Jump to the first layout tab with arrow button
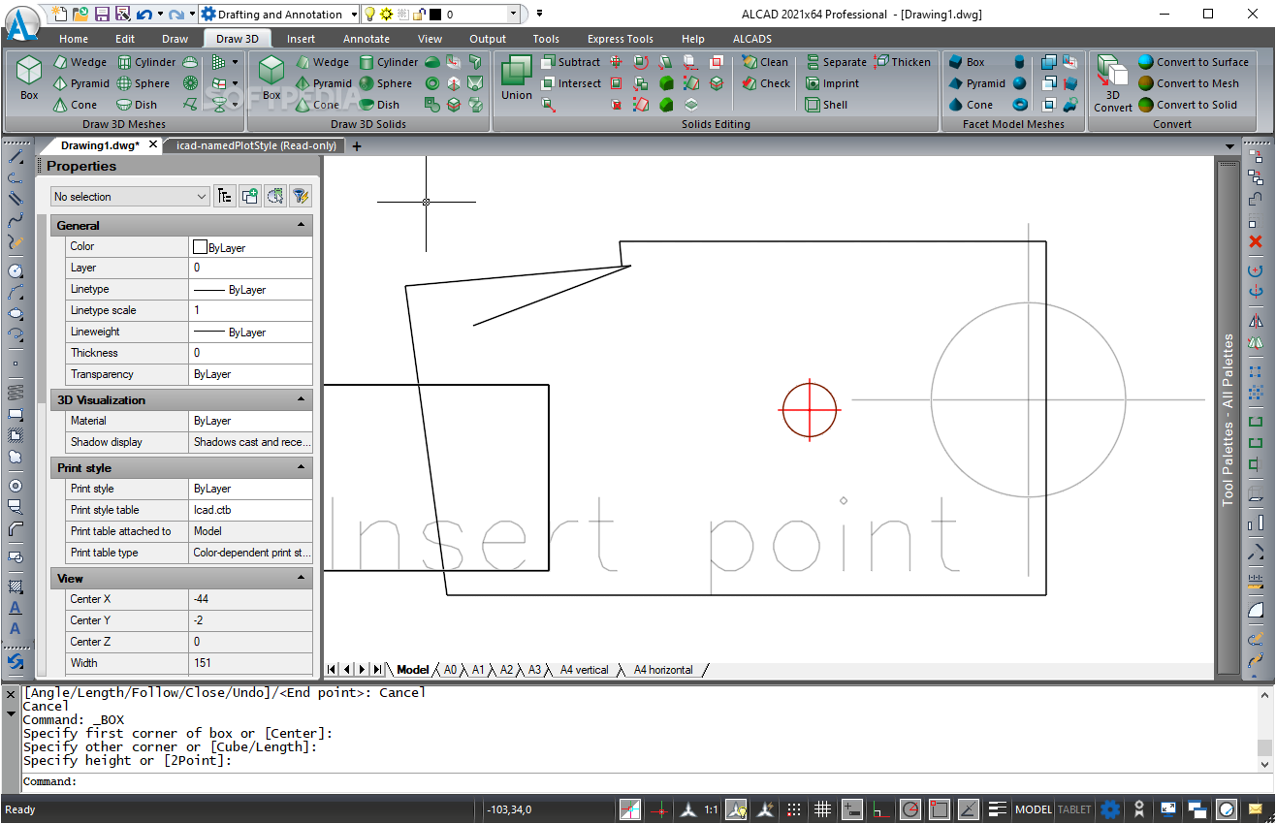Image resolution: width=1276 pixels, height=824 pixels. (332, 670)
